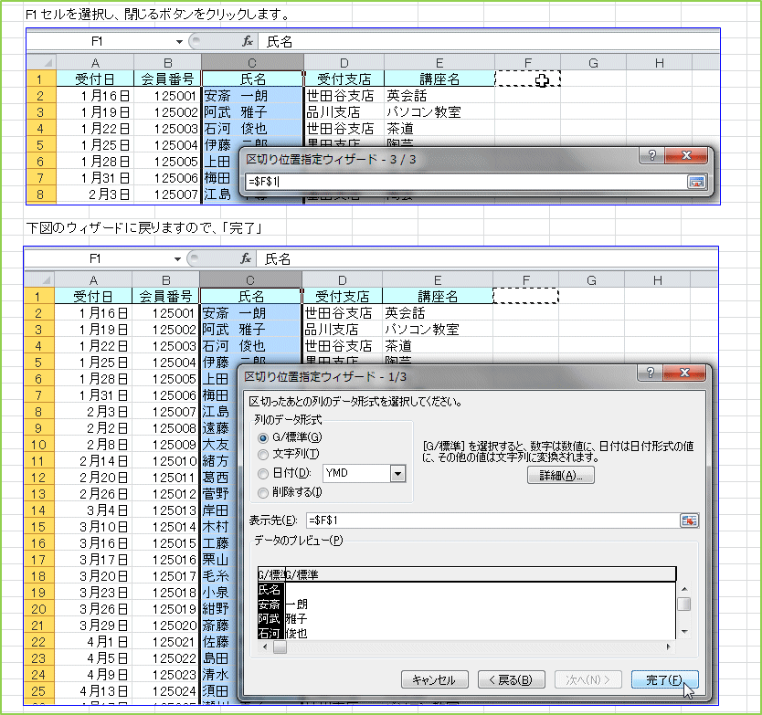Click the preview vertical scrollbar down arrow
The width and height of the screenshot is (762, 715).
[684, 632]
